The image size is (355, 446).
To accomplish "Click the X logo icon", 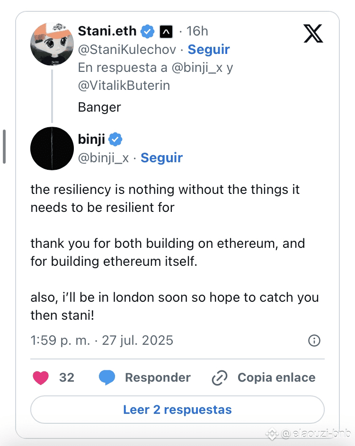I will pyautogui.click(x=313, y=34).
